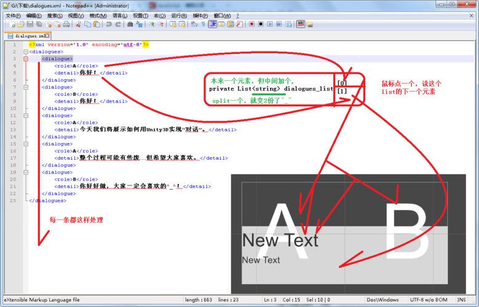This screenshot has height=307, width=479.
Task: Open the 窗口(W) menu
Action: [x=222, y=15]
